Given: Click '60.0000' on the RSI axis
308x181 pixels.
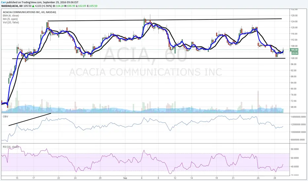Looking at the screenshot, I should tap(295, 158).
